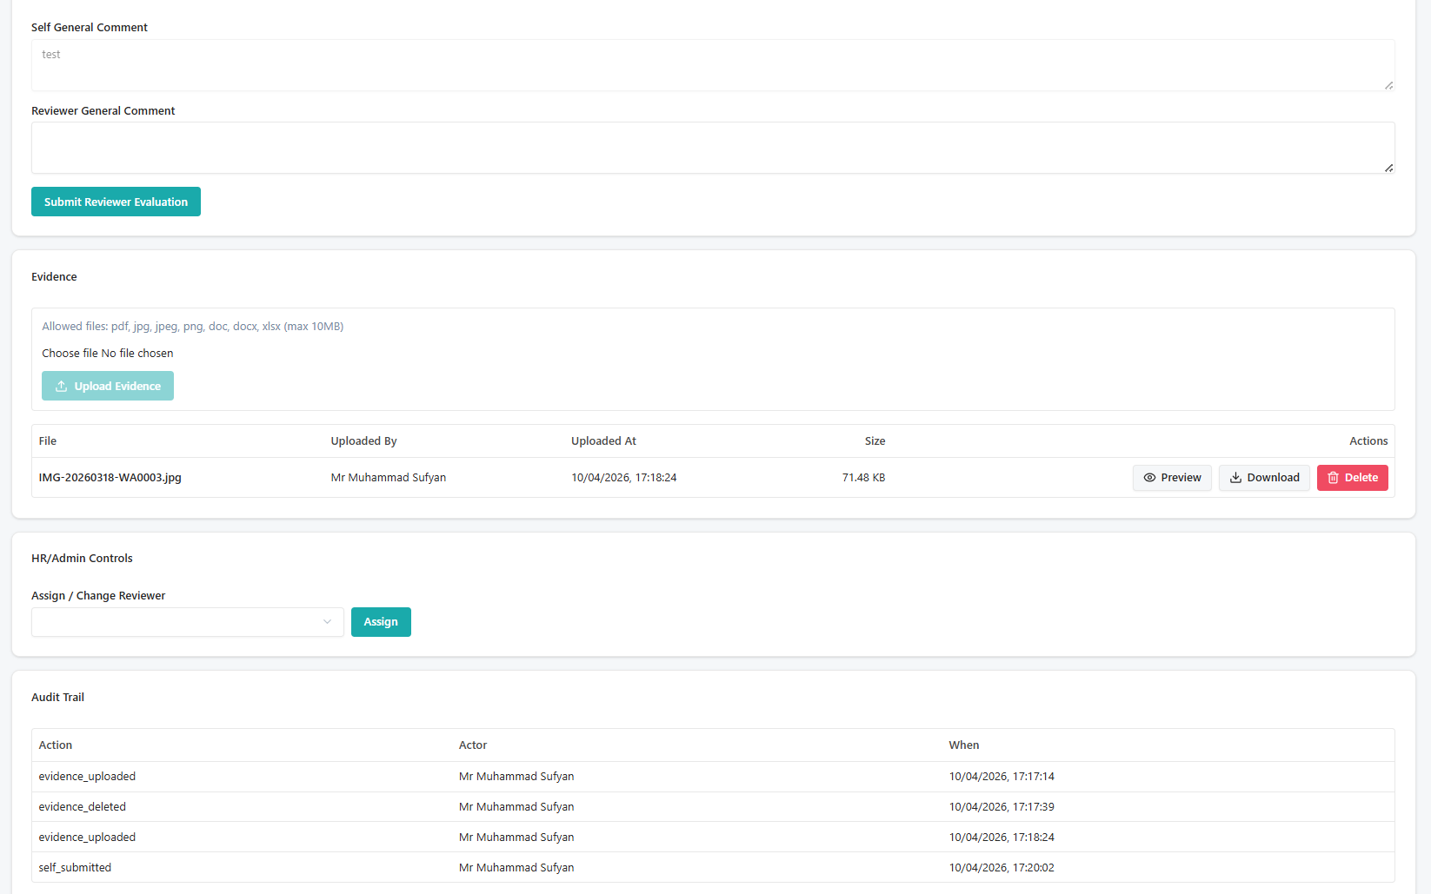Click the trash icon on Delete
Viewport: 1431px width, 894px height.
(1333, 478)
